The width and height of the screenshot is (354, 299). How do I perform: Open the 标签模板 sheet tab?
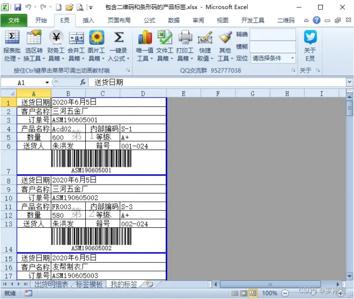click(89, 285)
